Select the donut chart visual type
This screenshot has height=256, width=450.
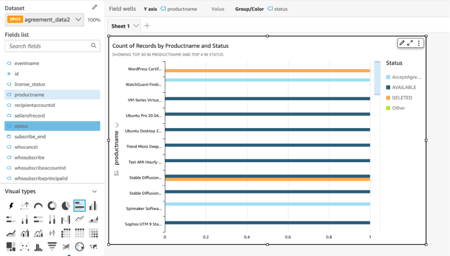coord(52,205)
